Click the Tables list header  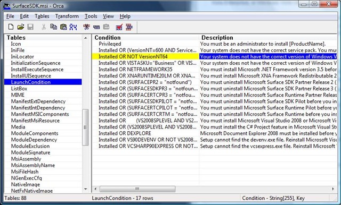coord(43,38)
